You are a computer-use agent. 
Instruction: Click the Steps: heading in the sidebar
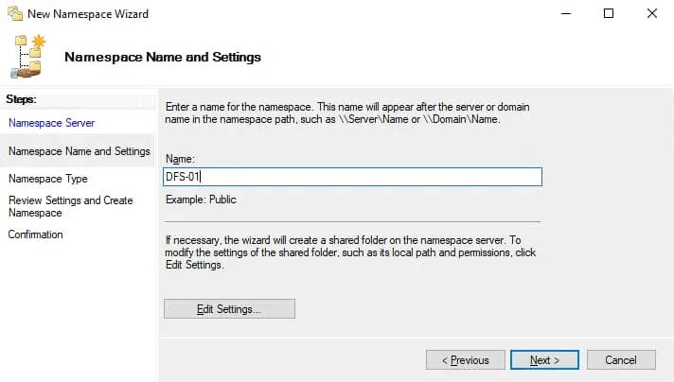pos(21,98)
